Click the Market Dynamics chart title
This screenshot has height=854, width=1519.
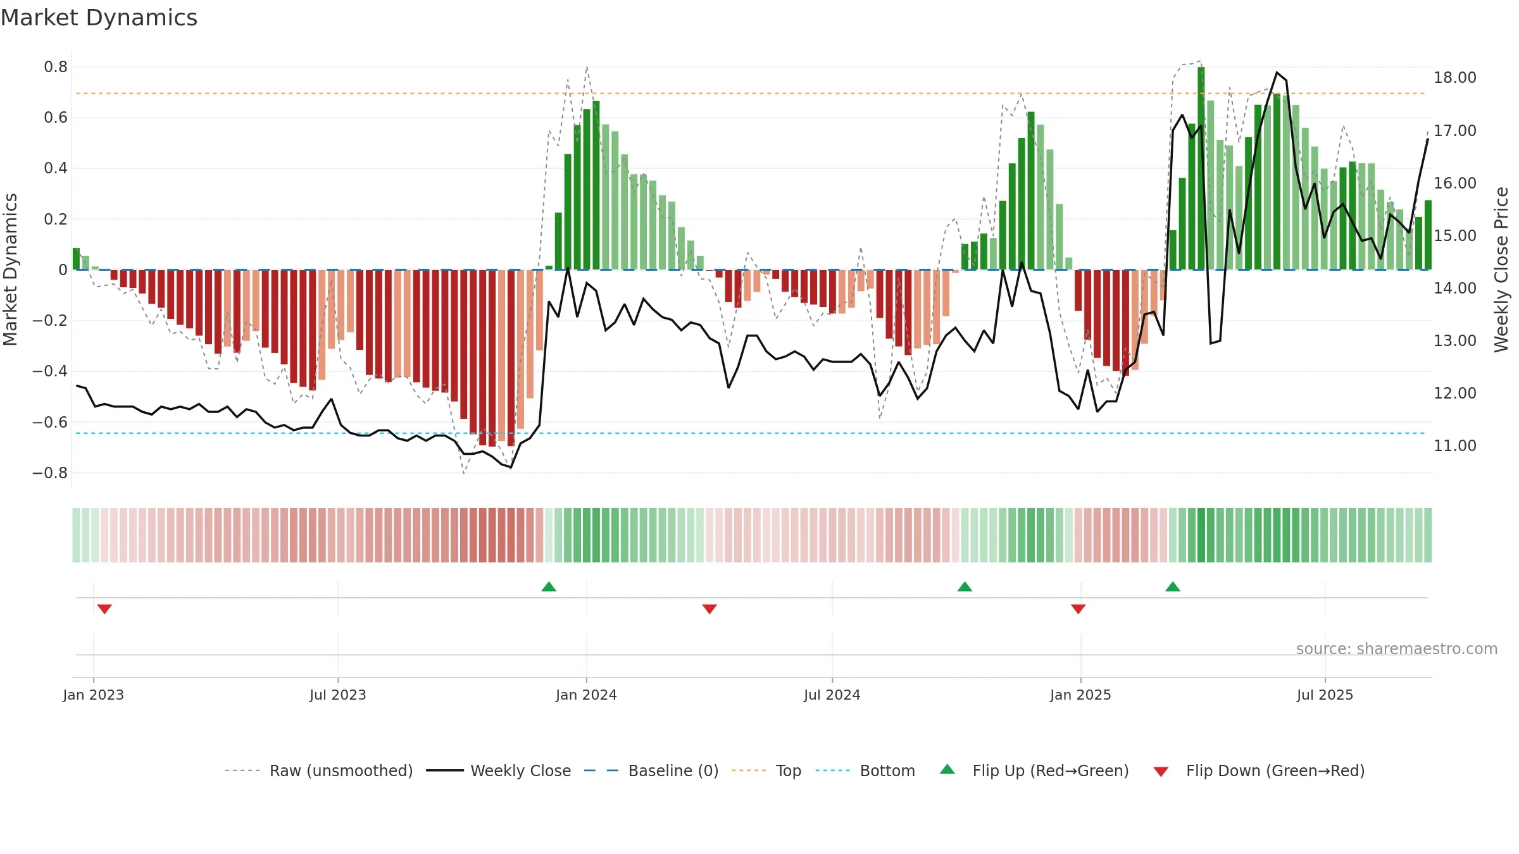coord(99,18)
